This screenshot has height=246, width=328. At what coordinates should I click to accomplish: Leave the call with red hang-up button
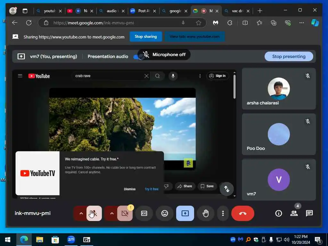coord(243,213)
